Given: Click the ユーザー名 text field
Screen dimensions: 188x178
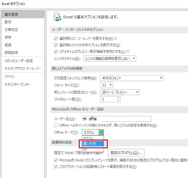Looking at the screenshot, I should pos(117,119).
